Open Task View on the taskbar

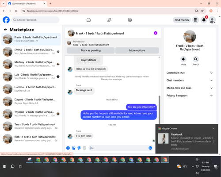point(21,166)
